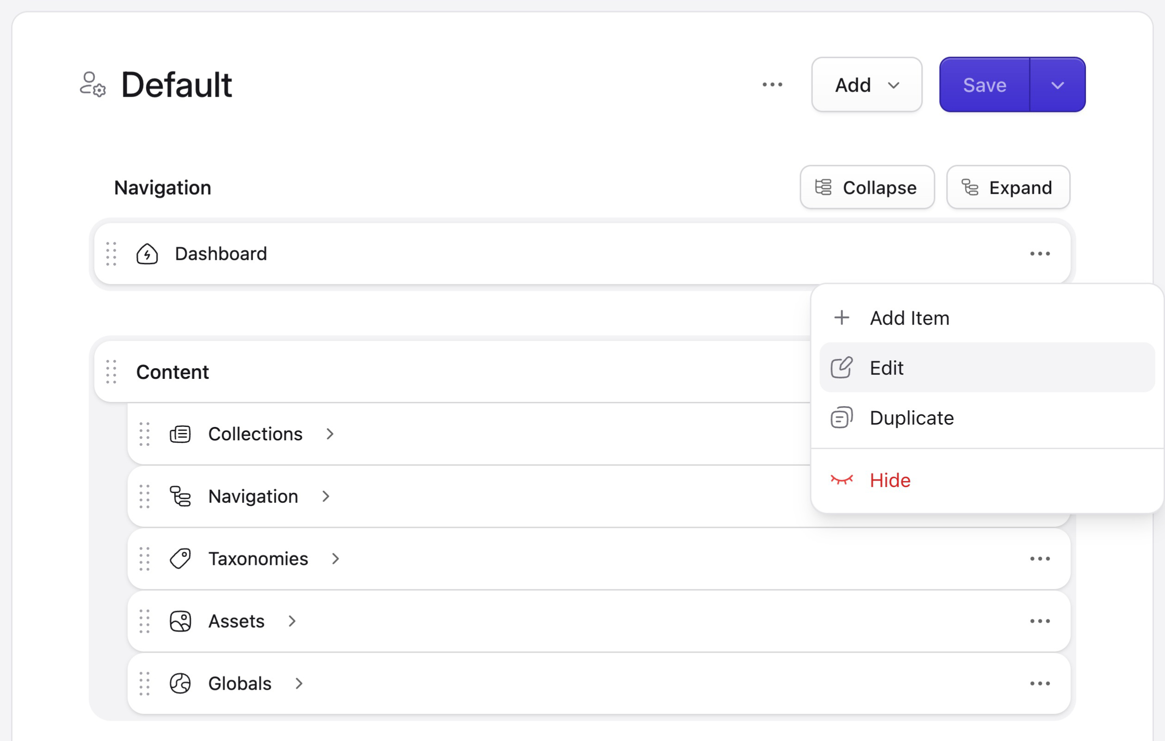Click the Globals globe icon

click(x=180, y=684)
